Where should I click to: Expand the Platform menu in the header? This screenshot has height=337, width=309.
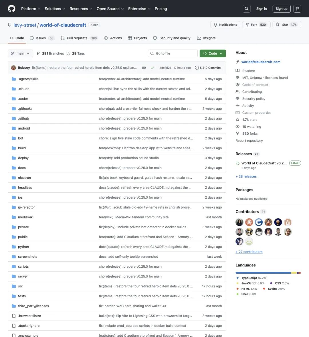(x=31, y=9)
